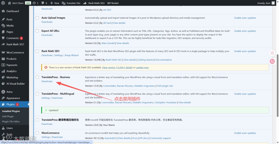Click the Dashboard gauge icon in sidebar

3,11
